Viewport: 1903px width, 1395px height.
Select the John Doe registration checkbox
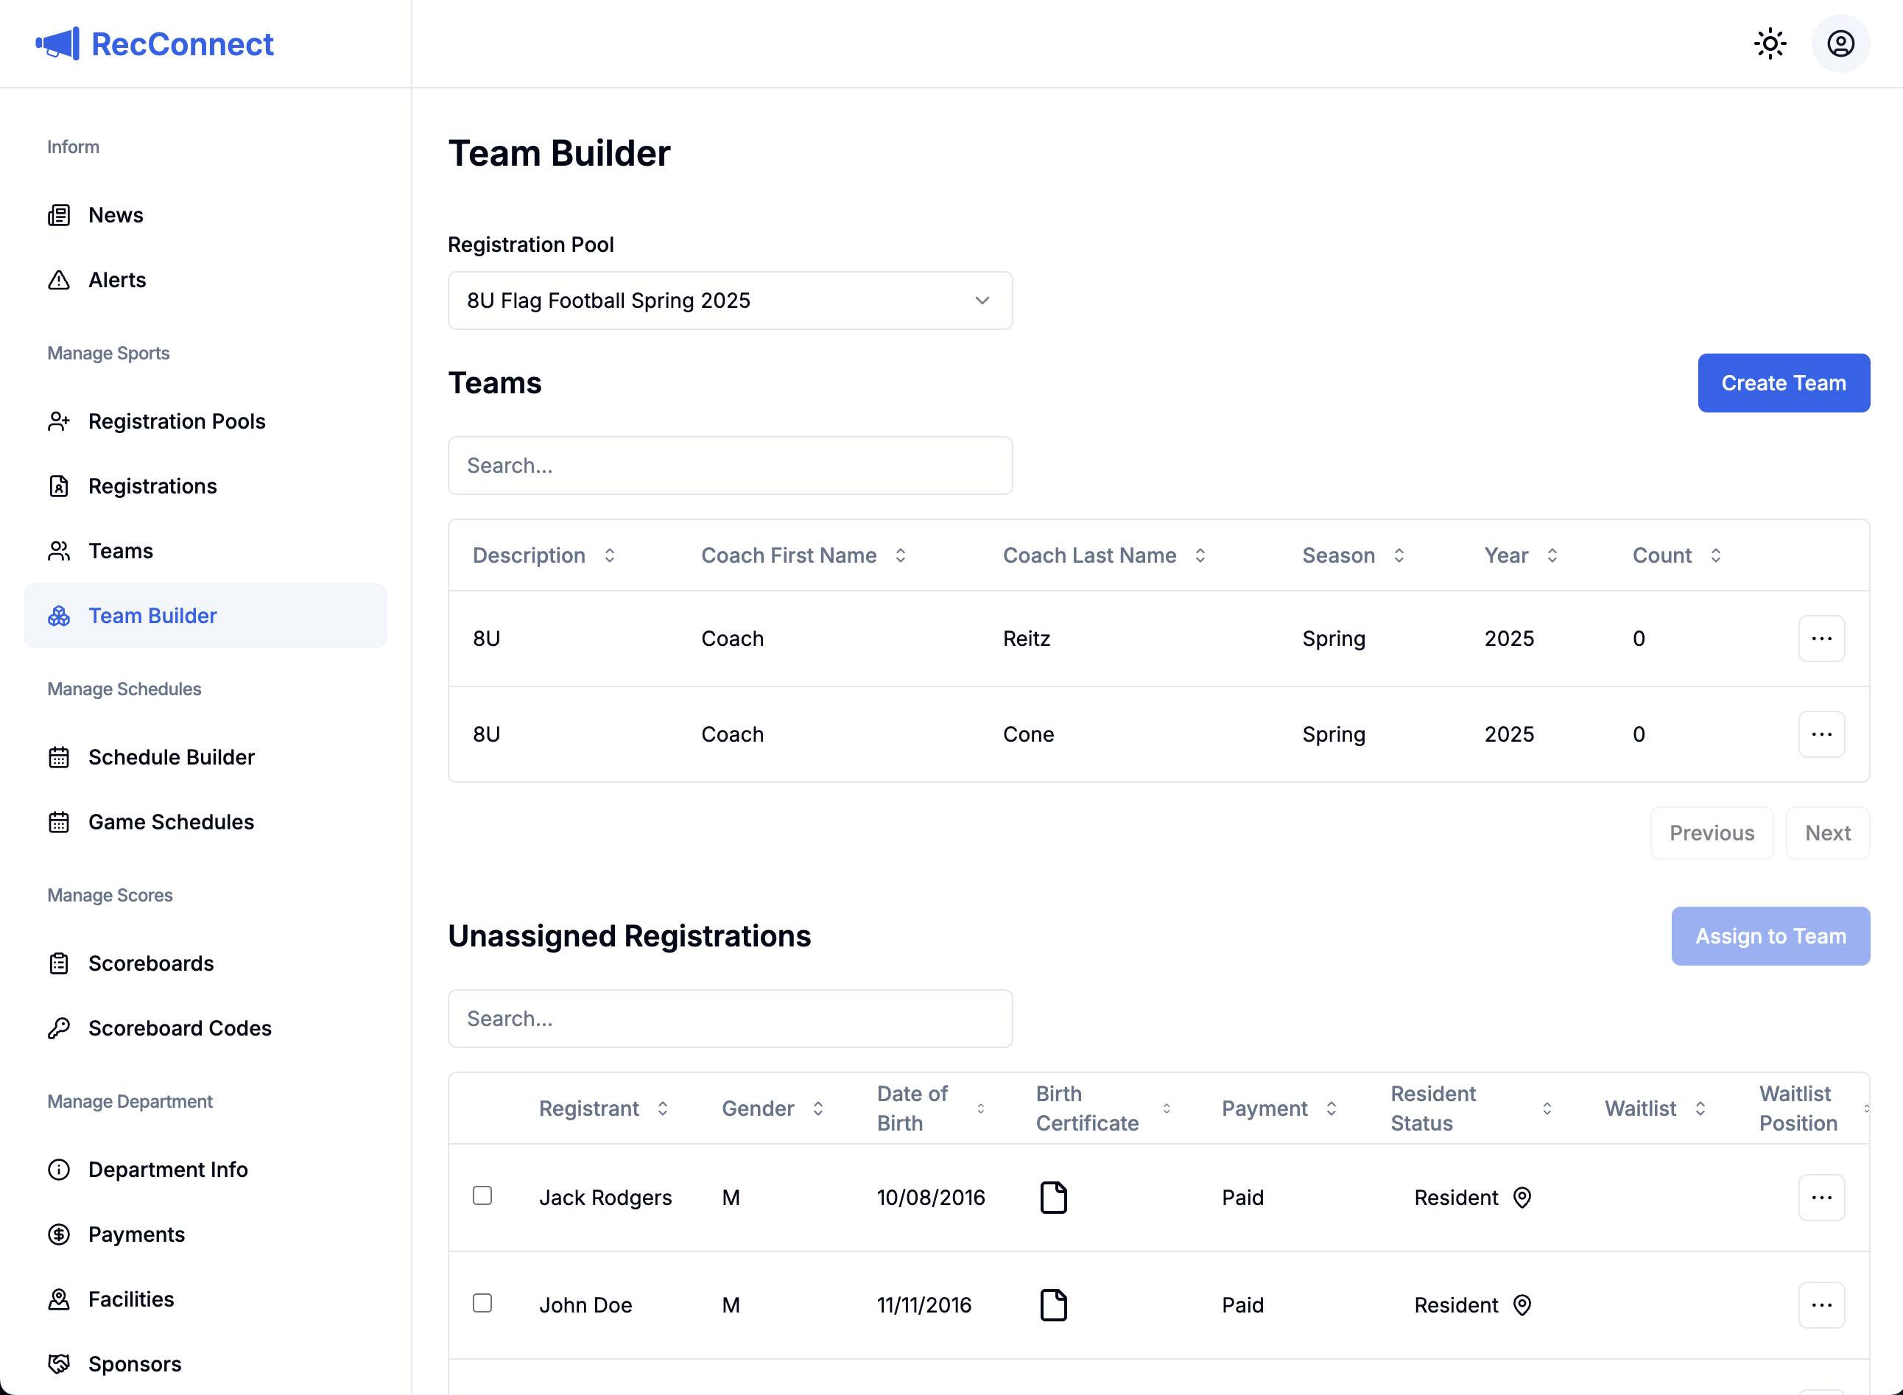coord(482,1303)
